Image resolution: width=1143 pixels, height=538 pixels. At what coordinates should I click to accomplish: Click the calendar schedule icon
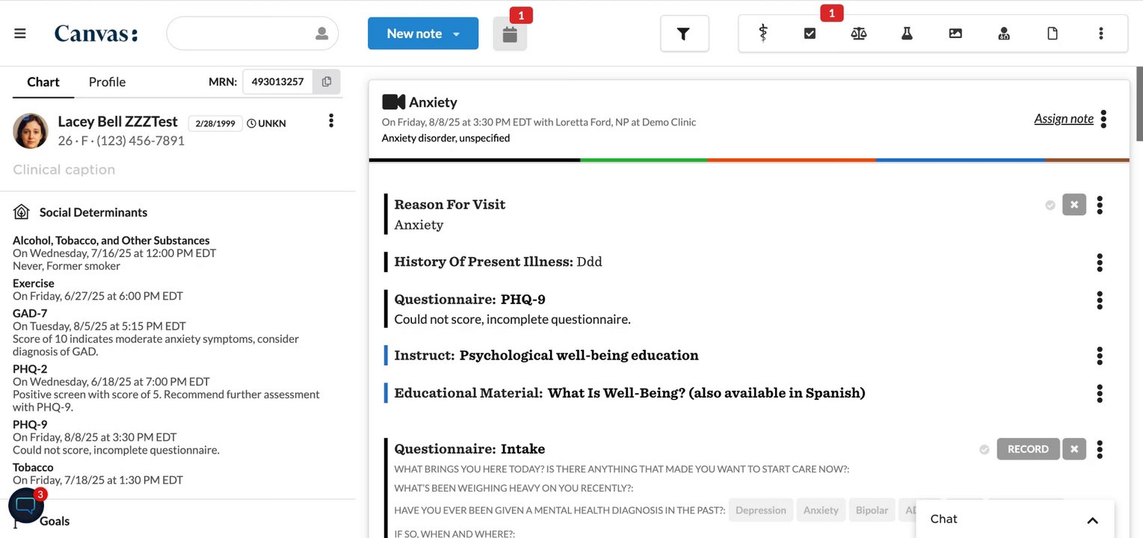[x=510, y=34]
